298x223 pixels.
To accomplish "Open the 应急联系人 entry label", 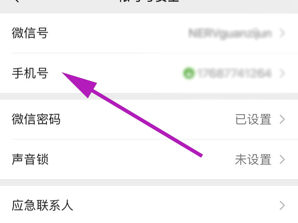I will pos(42,205).
